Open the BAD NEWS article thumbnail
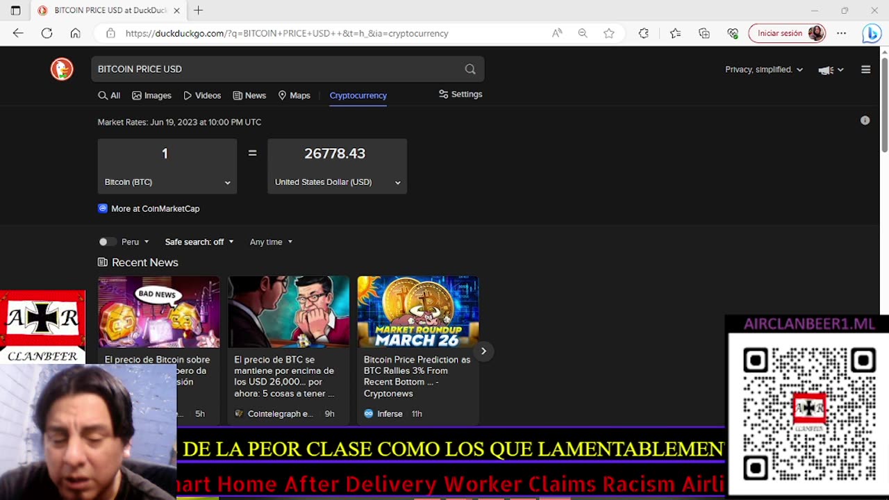889x500 pixels. pyautogui.click(x=158, y=312)
